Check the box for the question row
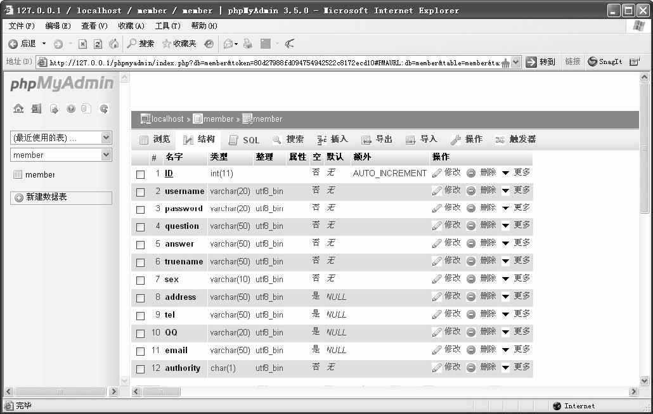This screenshot has width=653, height=414. tap(140, 227)
